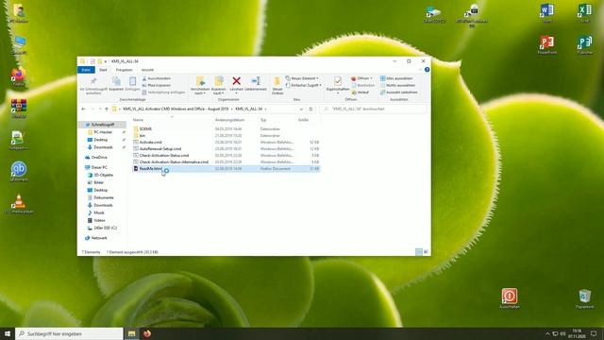Click the Umbenennen rename icon
The image size is (604, 340).
pos(256,81)
